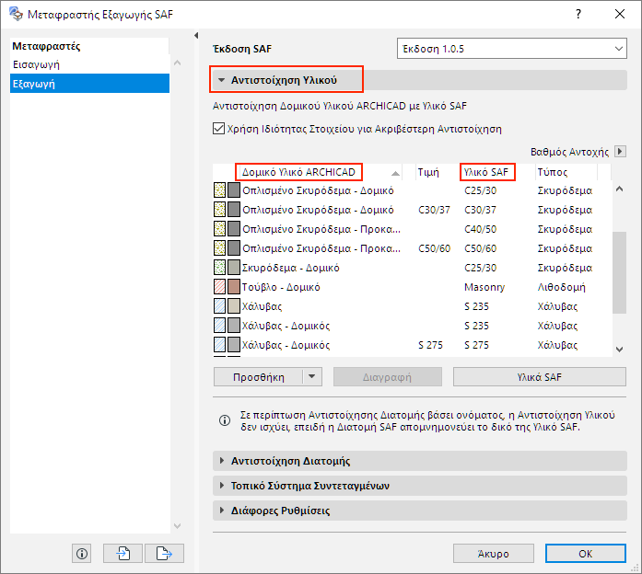Click the export translator icon button

(x=164, y=554)
